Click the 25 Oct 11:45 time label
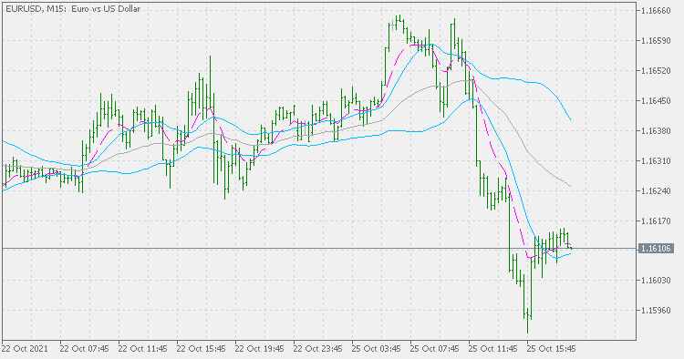Viewport: 684px width, 359px height. (493, 349)
